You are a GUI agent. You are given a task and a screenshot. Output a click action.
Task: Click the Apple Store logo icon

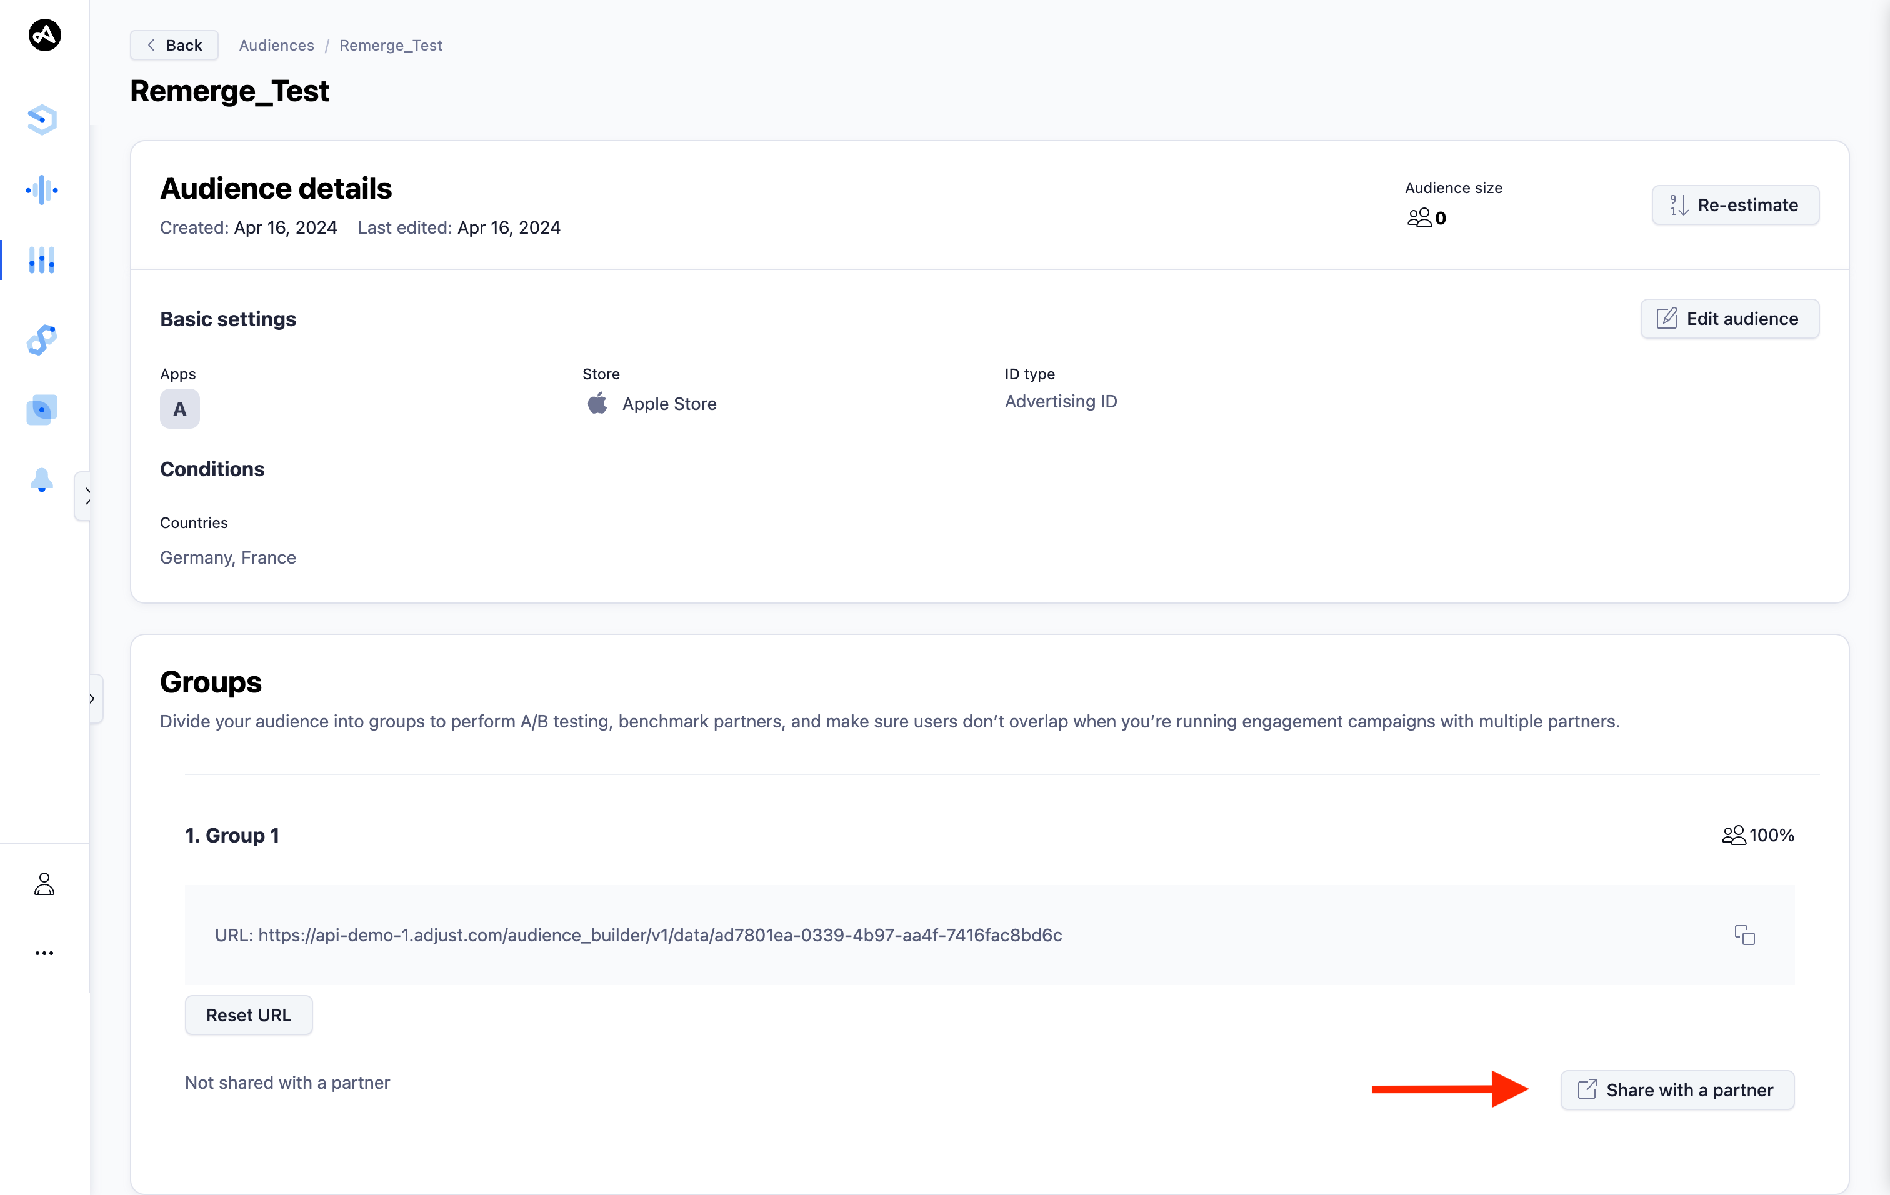click(x=597, y=403)
